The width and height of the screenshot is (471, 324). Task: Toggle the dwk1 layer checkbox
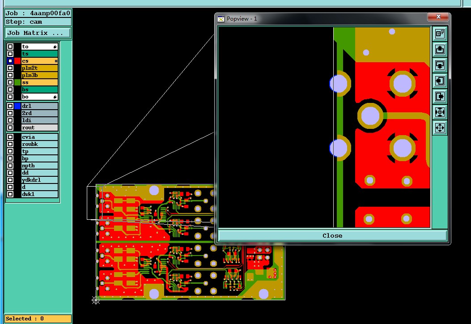10,195
